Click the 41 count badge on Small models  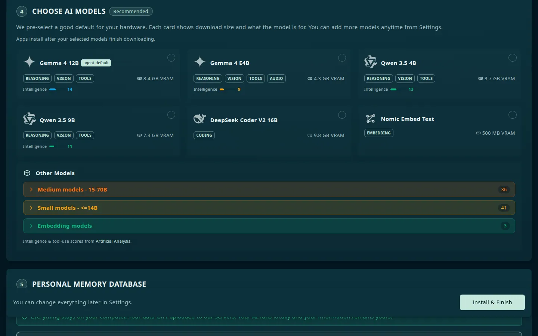[504, 208]
